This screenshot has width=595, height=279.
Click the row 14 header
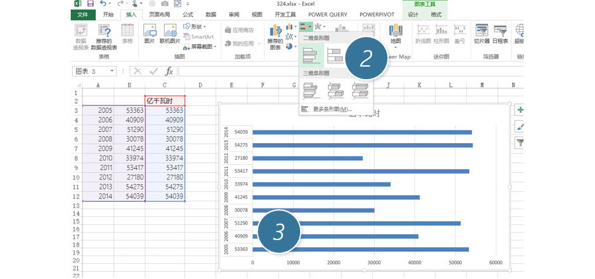tap(76, 214)
